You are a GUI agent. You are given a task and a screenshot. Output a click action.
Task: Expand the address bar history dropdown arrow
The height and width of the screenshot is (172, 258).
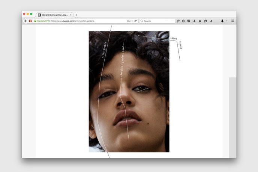point(132,21)
